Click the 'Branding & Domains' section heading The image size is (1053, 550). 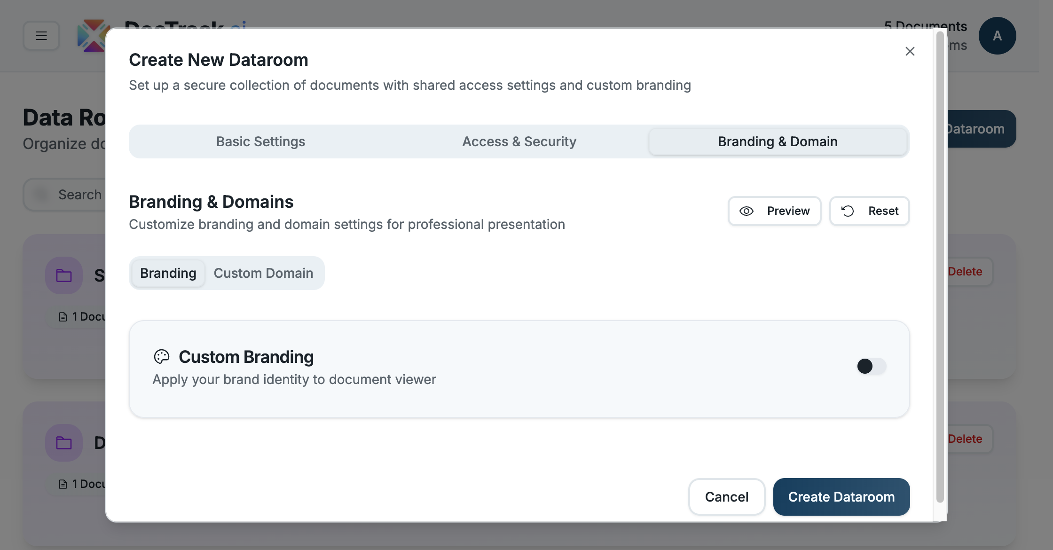[x=211, y=202]
